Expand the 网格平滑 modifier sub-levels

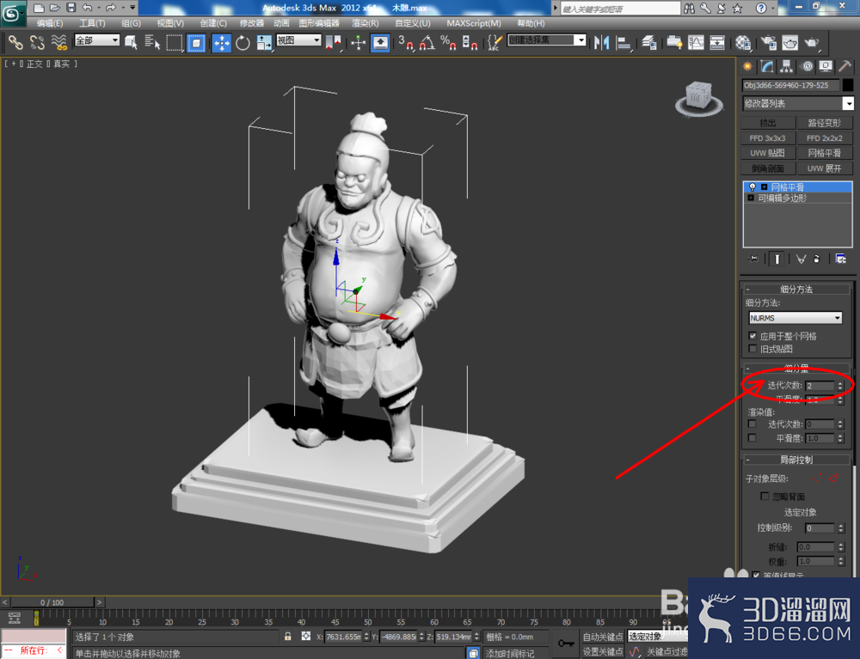(764, 187)
